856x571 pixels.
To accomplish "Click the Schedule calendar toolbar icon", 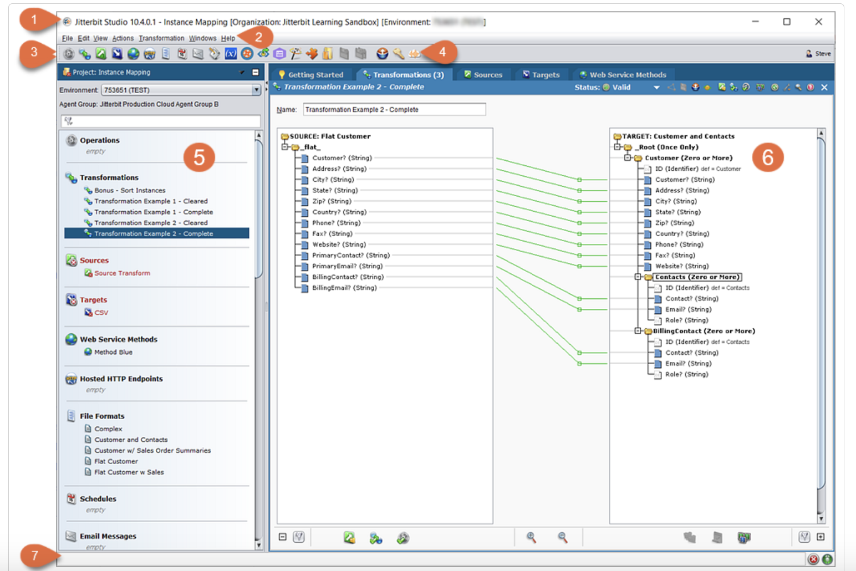I will click(x=182, y=54).
